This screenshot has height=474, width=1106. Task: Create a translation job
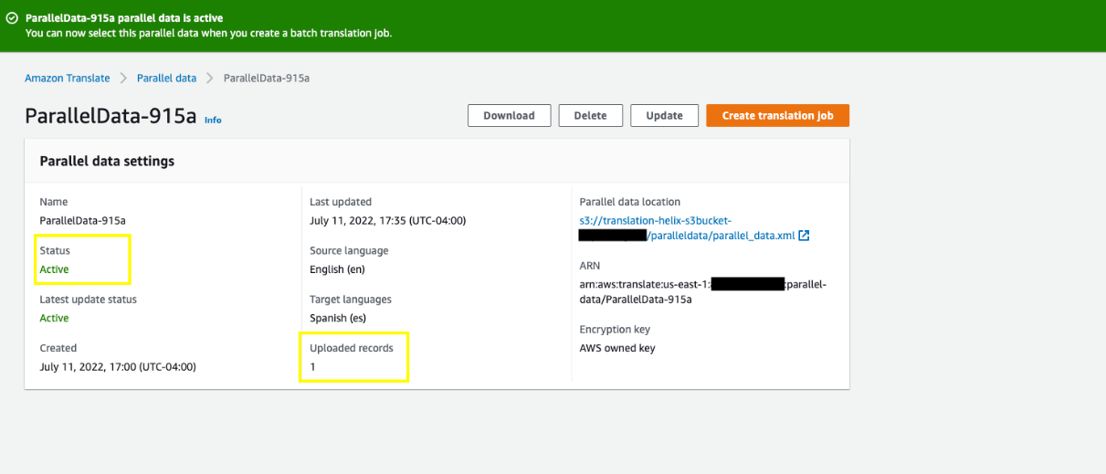pyautogui.click(x=777, y=116)
